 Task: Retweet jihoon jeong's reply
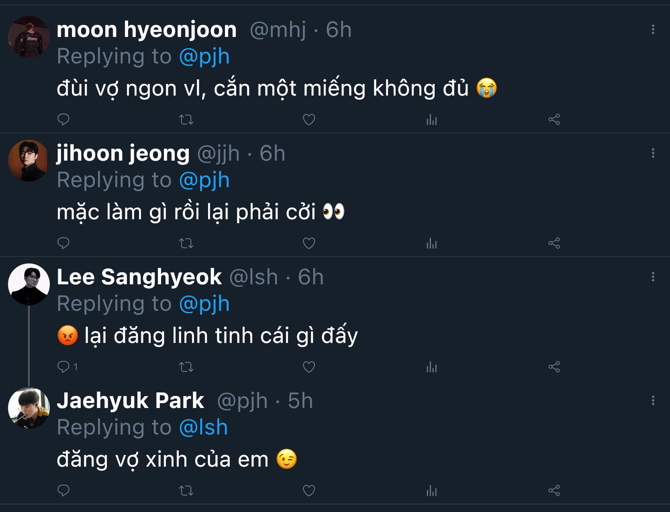point(186,243)
